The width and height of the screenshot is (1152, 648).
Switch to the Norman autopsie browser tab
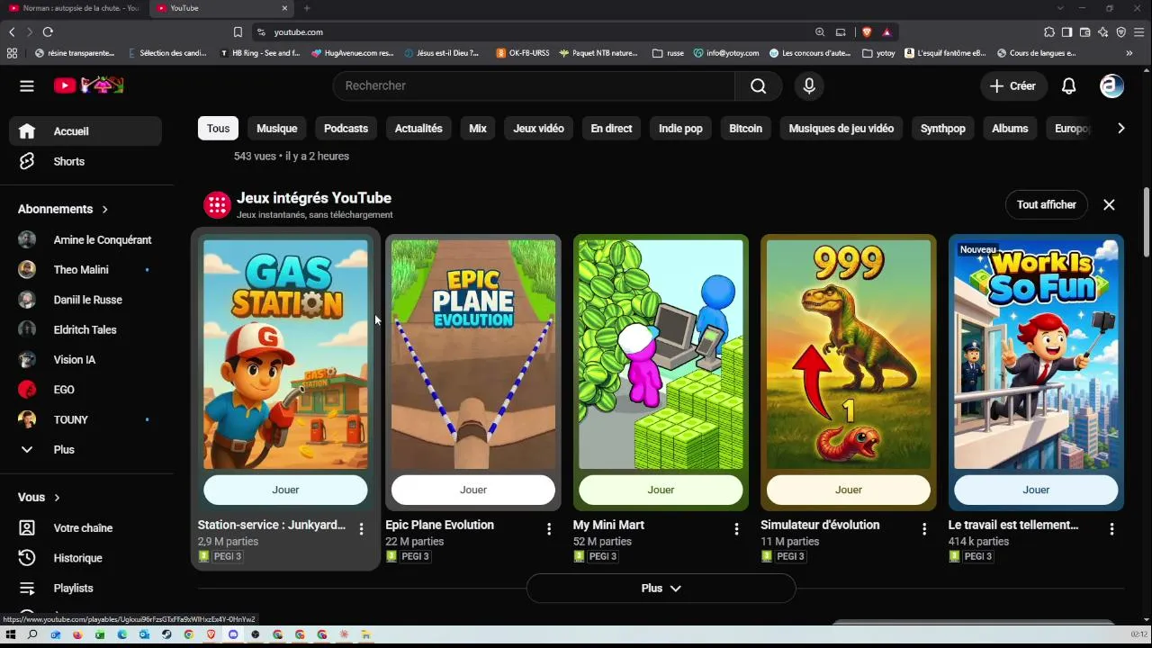point(74,8)
